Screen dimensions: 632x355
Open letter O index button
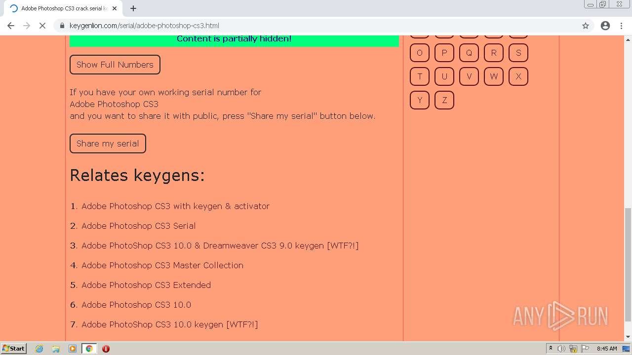[x=420, y=53]
